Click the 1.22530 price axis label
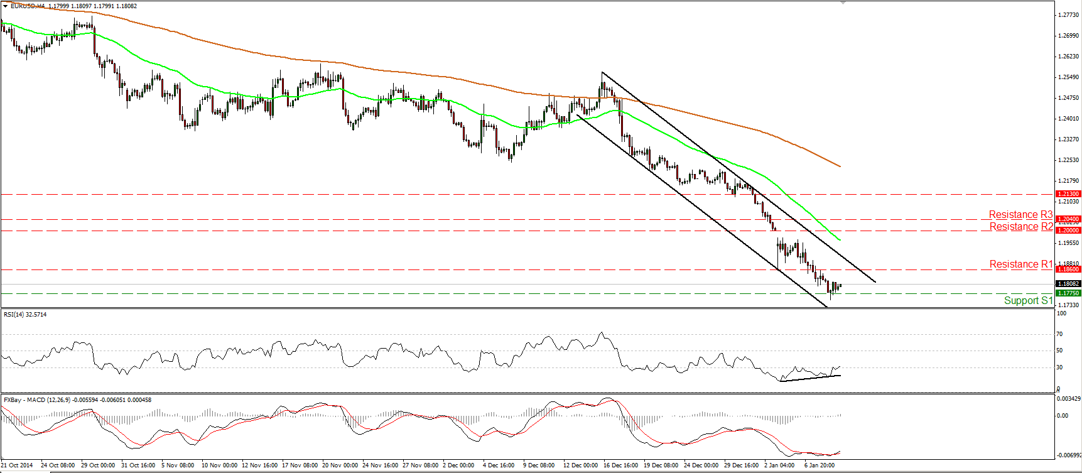Viewport: 1082px width, 473px height. (x=1068, y=160)
